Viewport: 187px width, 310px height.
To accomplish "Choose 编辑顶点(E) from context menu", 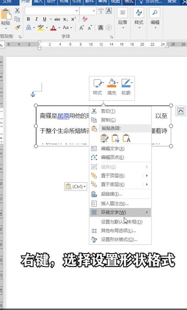I will pos(120,157).
